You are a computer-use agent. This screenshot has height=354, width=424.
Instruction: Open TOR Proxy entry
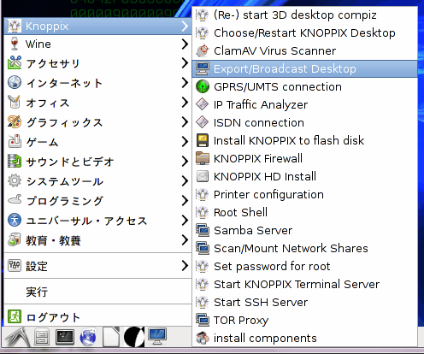[x=305, y=320]
